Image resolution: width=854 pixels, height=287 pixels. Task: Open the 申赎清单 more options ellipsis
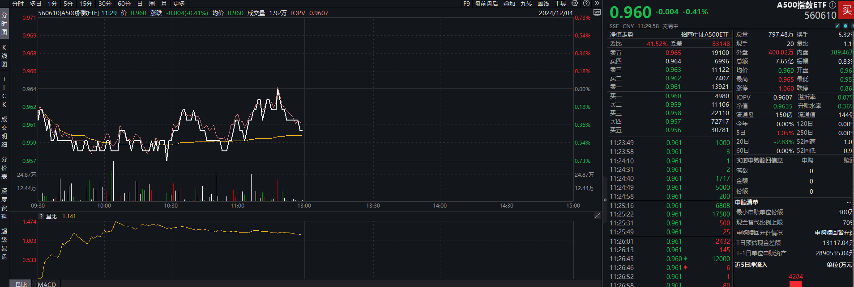849,202
